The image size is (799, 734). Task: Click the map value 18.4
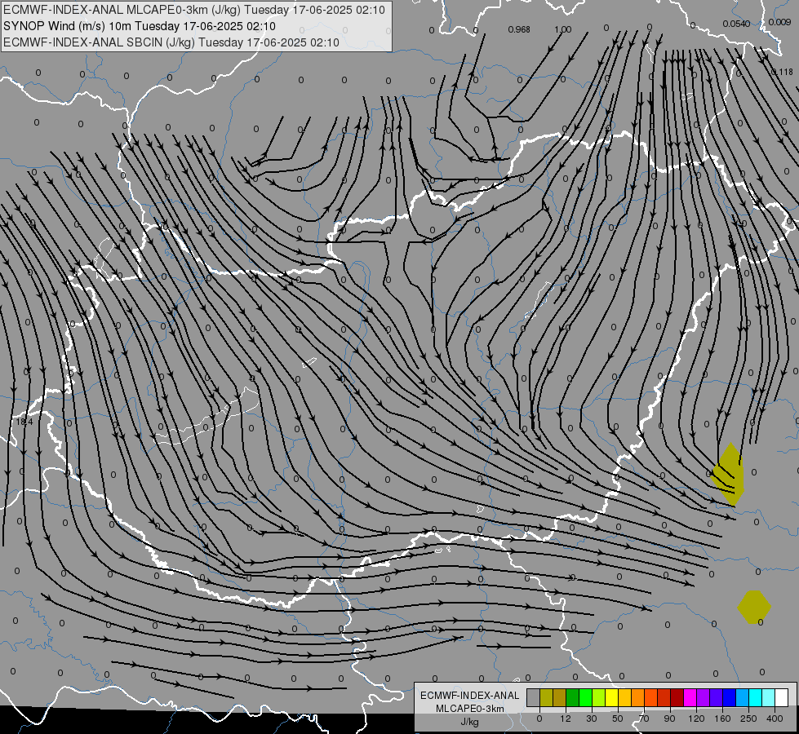point(24,422)
